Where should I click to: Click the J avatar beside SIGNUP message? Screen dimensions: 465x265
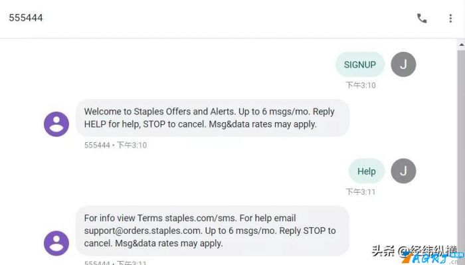(403, 64)
